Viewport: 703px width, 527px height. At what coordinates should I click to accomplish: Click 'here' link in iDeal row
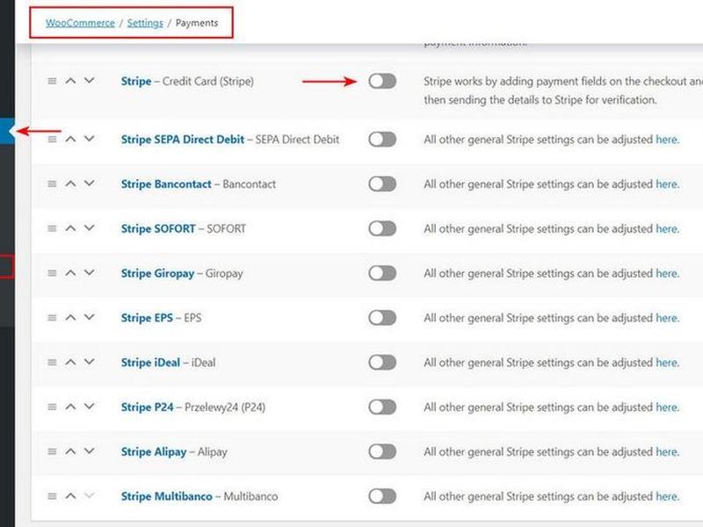[667, 363]
